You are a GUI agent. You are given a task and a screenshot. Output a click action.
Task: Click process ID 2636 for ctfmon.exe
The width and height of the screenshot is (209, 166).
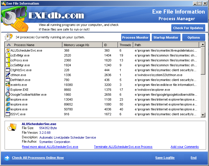click(x=108, y=75)
